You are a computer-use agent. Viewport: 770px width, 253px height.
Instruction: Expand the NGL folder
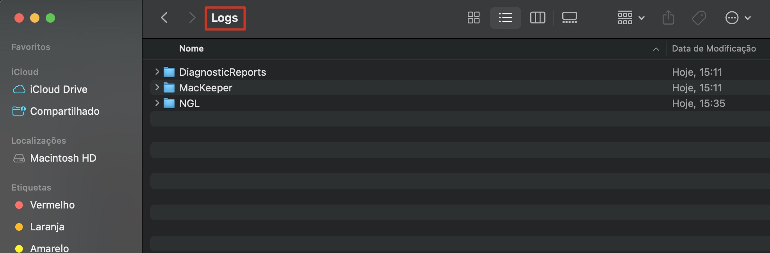tap(157, 103)
